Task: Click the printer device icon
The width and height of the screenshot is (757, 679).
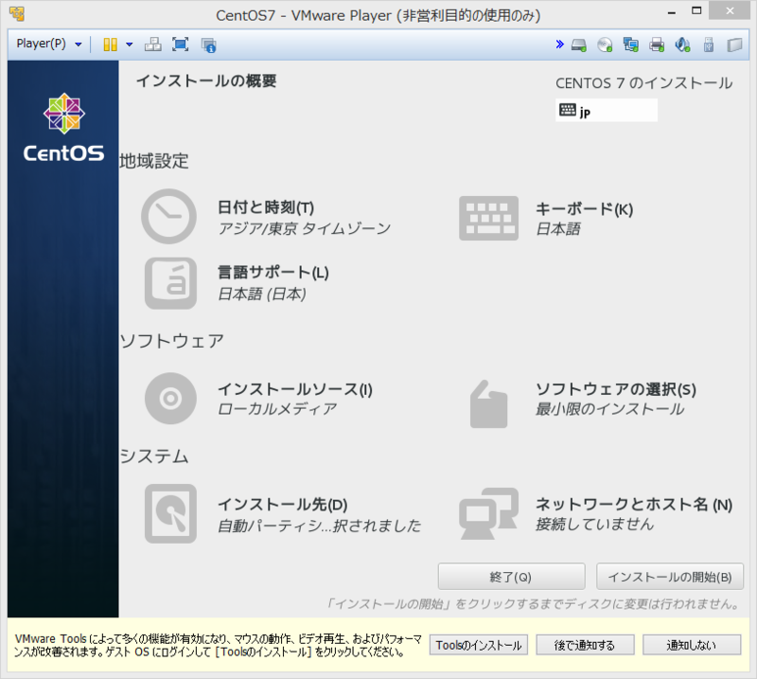Action: [655, 44]
